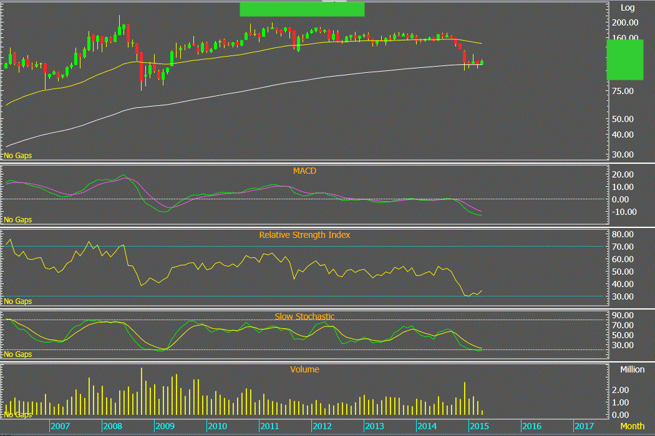Click the 2011 year marker
The height and width of the screenshot is (436, 655).
tap(270, 426)
